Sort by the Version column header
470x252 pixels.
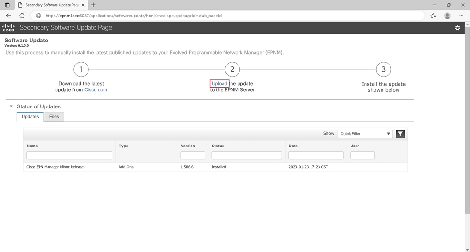pyautogui.click(x=188, y=146)
